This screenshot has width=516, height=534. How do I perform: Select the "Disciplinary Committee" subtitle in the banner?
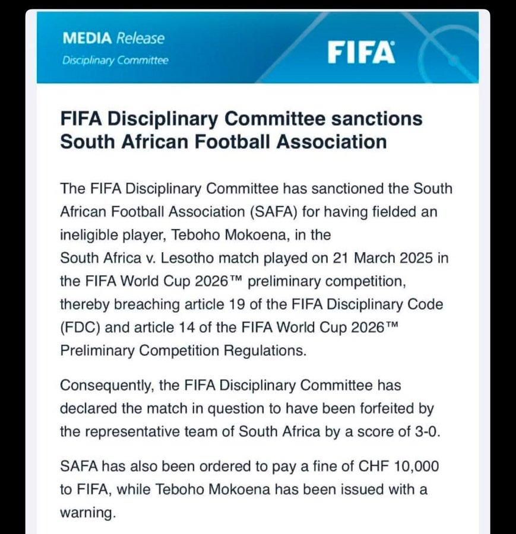(115, 60)
